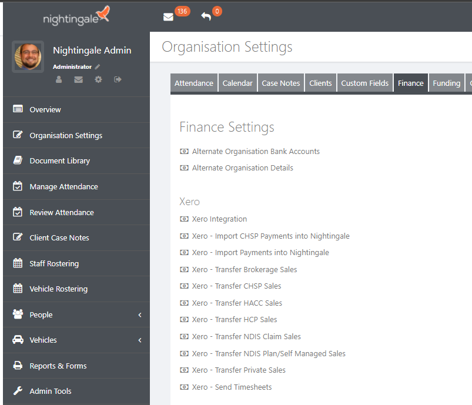Click the Manage Attendance calendar-check icon
Image resolution: width=472 pixels, height=405 pixels.
18,186
